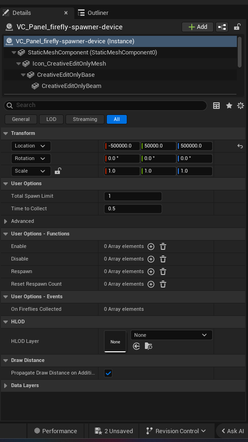Click the HLOD Layer None thumbnail
The image size is (248, 442).
115,342
